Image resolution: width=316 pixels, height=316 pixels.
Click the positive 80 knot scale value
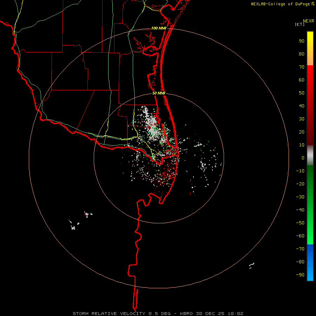point(302,54)
